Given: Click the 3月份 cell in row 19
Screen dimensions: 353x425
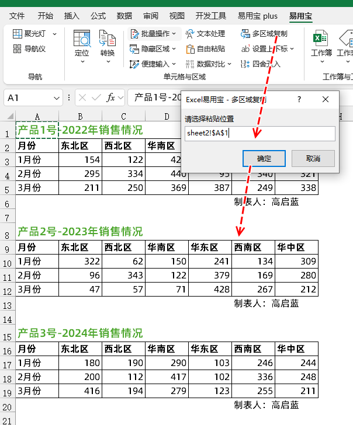Looking at the screenshot, I should coord(37,391).
